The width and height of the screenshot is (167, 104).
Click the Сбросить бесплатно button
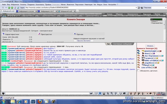click(83, 41)
